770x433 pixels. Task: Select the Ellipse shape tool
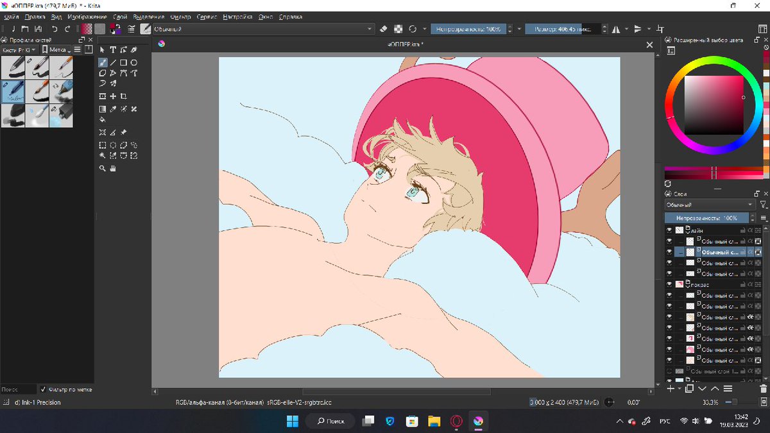(133, 63)
